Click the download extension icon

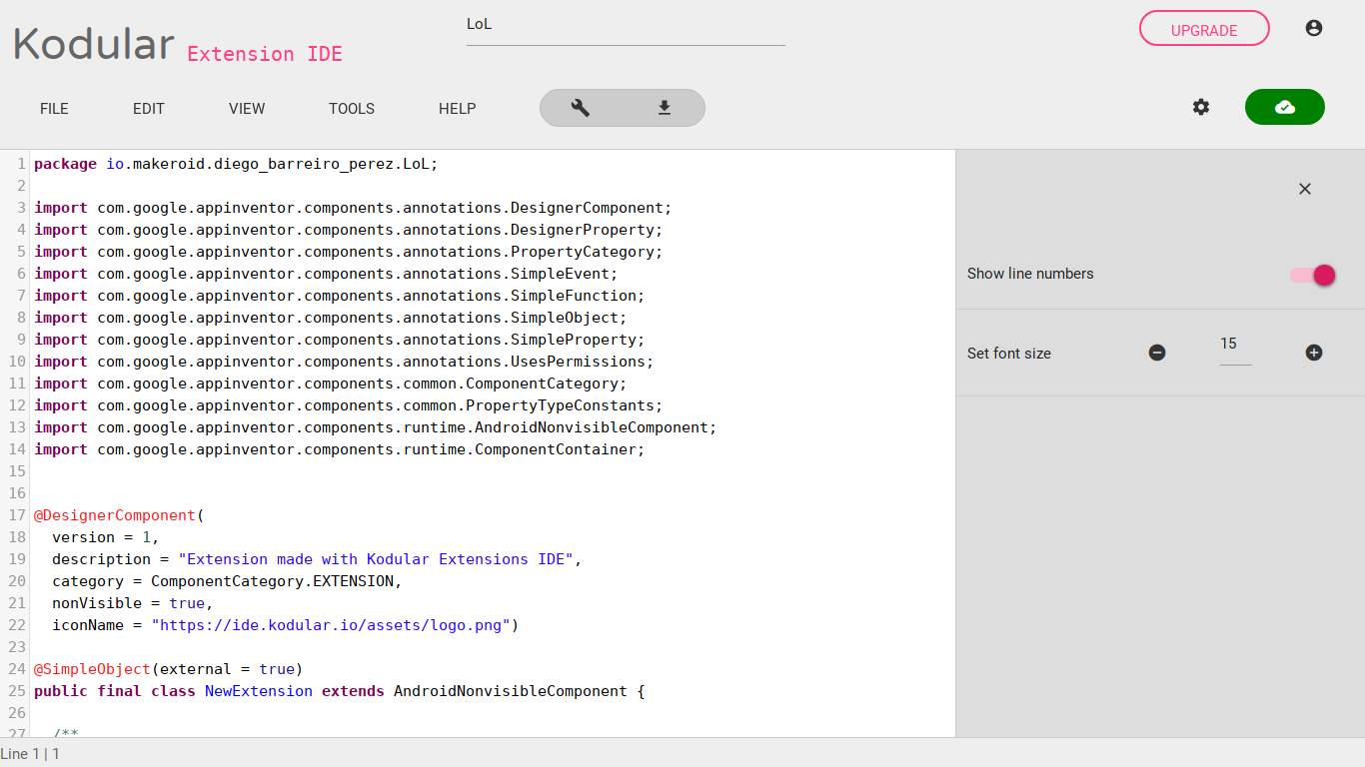coord(665,108)
